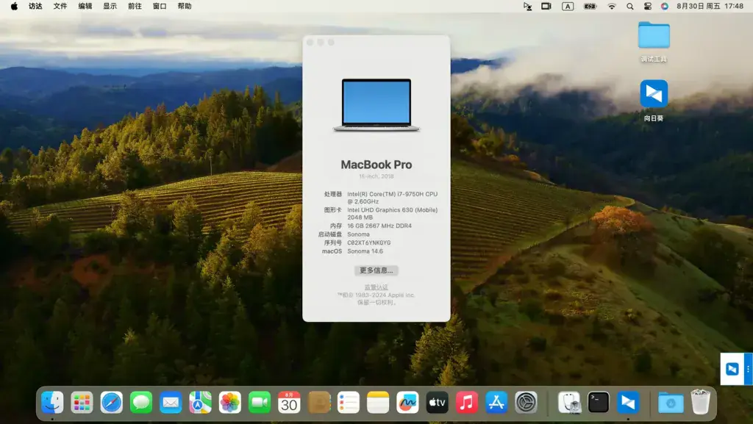The height and width of the screenshot is (424, 753).
Task: Open Launchpad in the Dock
Action: click(x=82, y=403)
